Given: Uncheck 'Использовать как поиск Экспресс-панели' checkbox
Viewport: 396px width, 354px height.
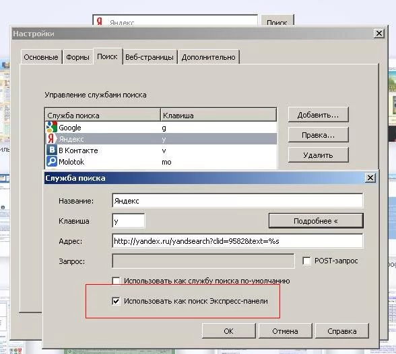Looking at the screenshot, I should point(116,301).
